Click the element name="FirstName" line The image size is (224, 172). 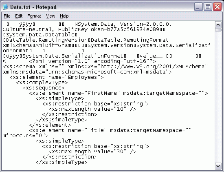coord(119,93)
